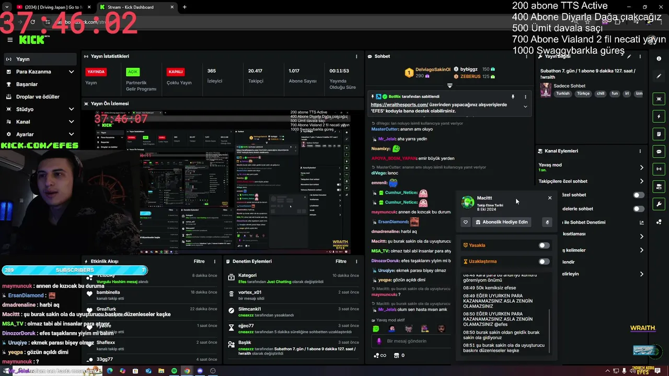Open Droplar ve ödüller in sidebar
The image size is (669, 376).
coord(40,97)
